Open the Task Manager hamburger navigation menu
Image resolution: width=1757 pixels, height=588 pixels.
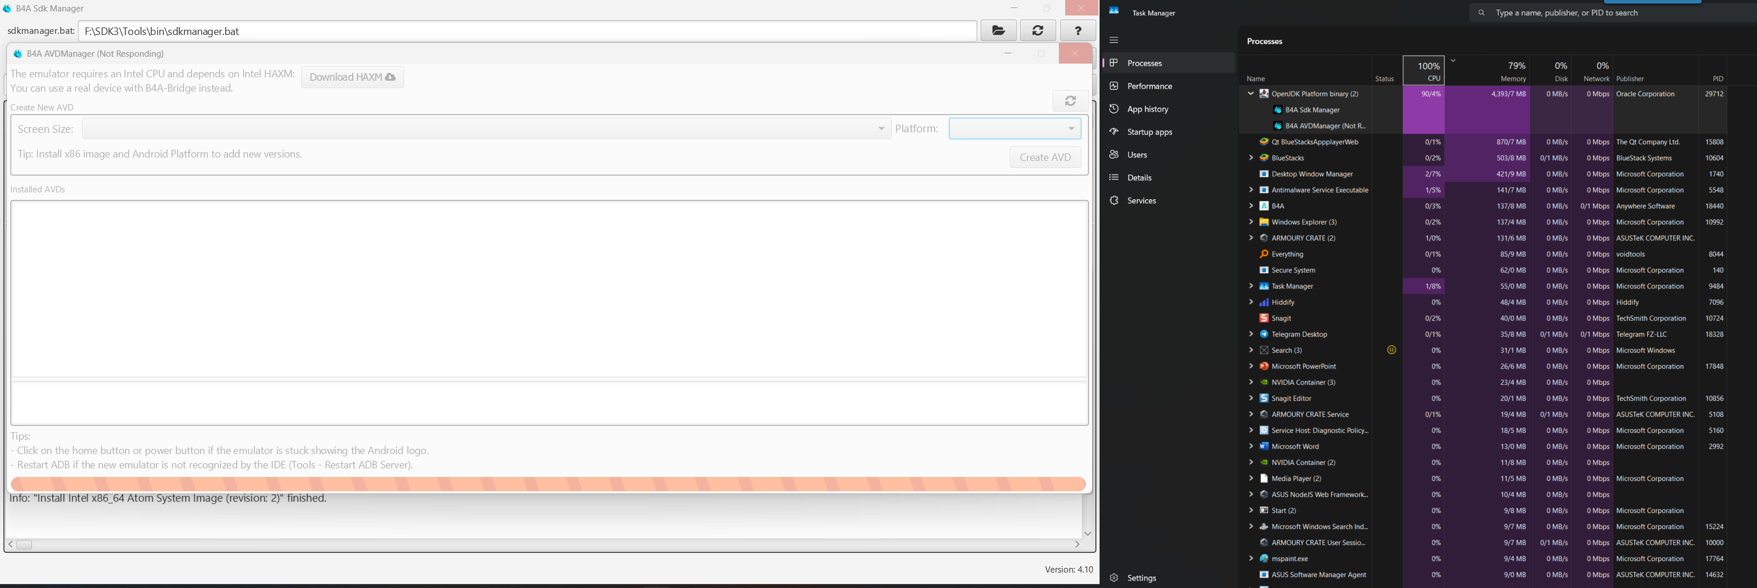pyautogui.click(x=1114, y=40)
